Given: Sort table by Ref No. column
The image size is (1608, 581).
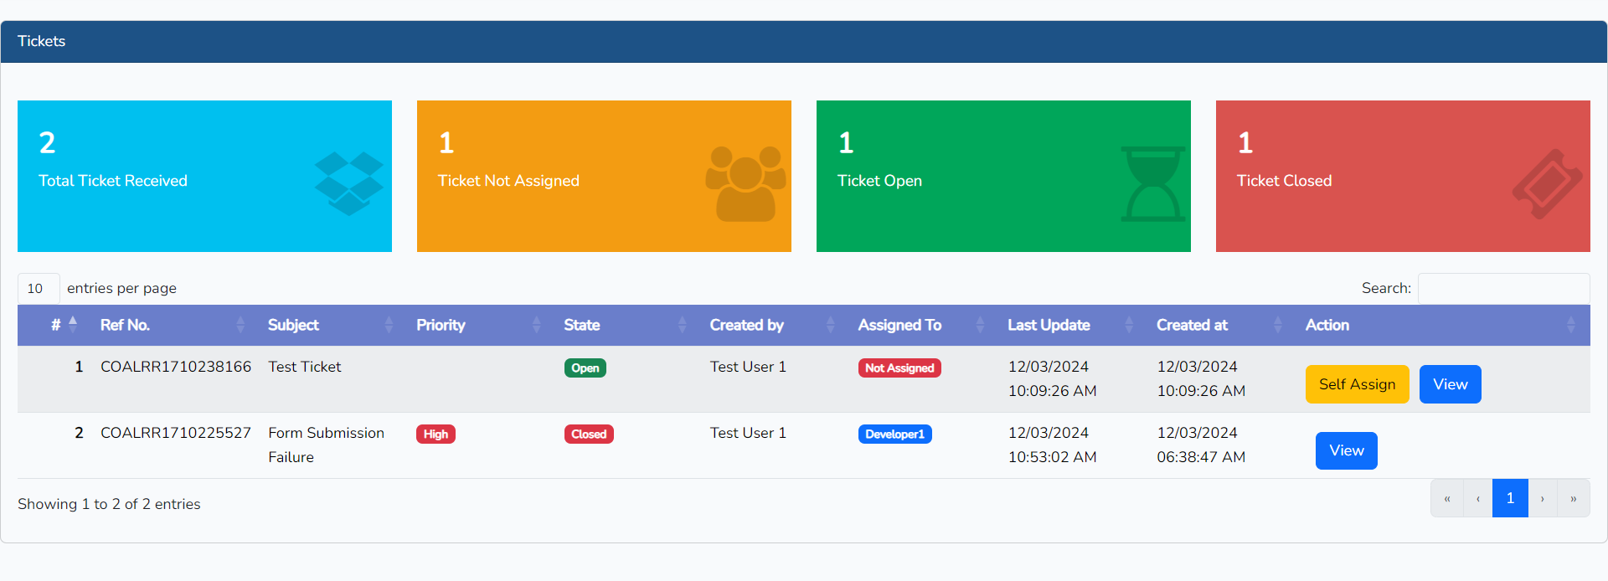Looking at the screenshot, I should click(126, 326).
